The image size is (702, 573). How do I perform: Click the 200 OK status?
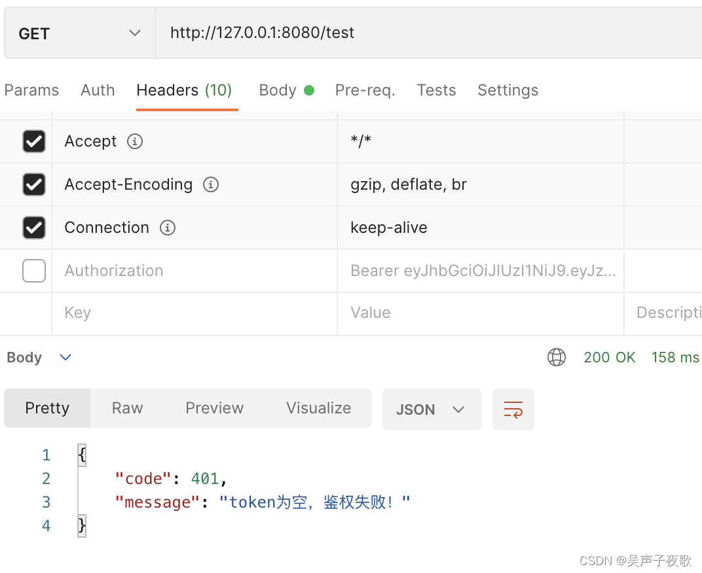coord(609,357)
